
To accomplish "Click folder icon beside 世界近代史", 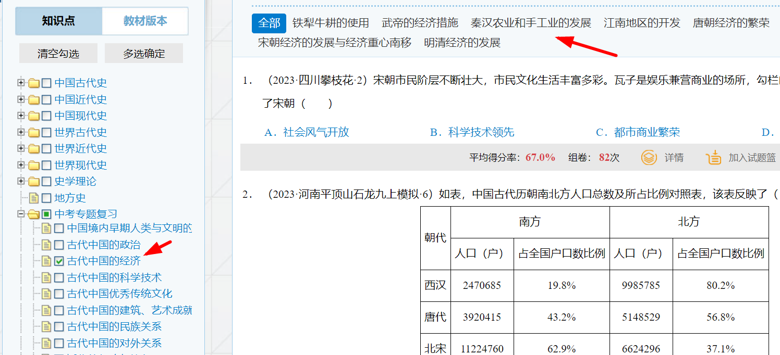I will click(x=34, y=149).
